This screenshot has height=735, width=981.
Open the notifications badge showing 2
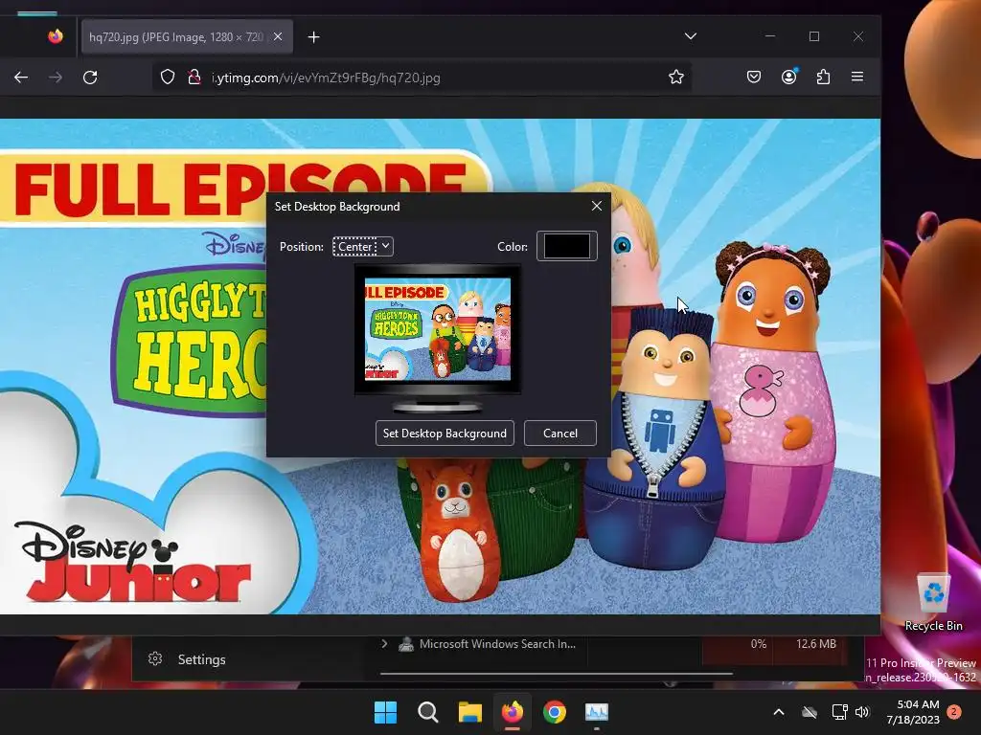tap(954, 711)
